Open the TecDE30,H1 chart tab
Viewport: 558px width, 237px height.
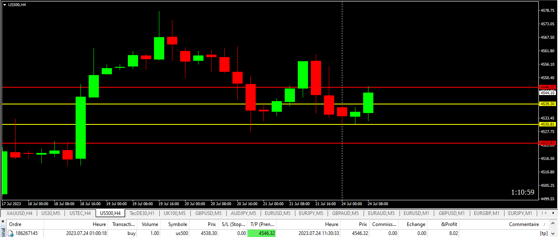(x=142, y=213)
